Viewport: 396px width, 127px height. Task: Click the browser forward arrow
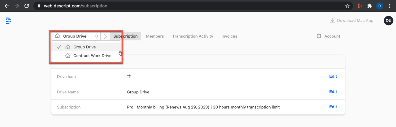pos(17,6)
